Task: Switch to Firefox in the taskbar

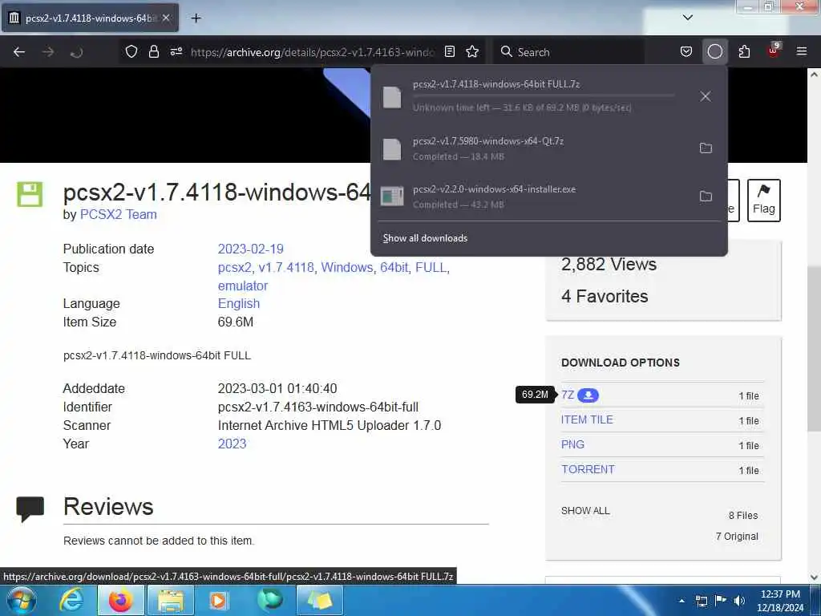Action: (120, 600)
